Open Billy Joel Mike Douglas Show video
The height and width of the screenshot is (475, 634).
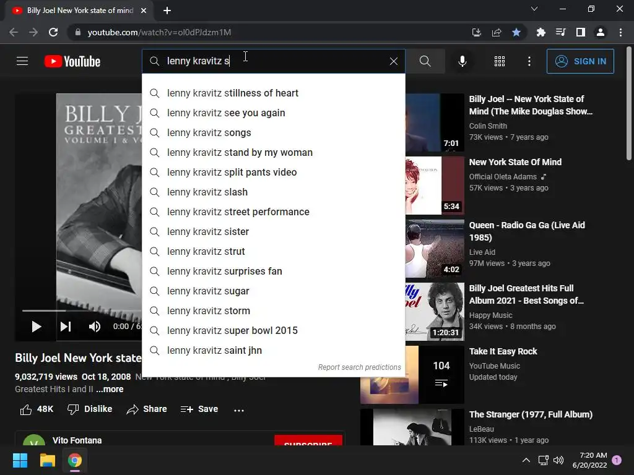[x=530, y=105]
